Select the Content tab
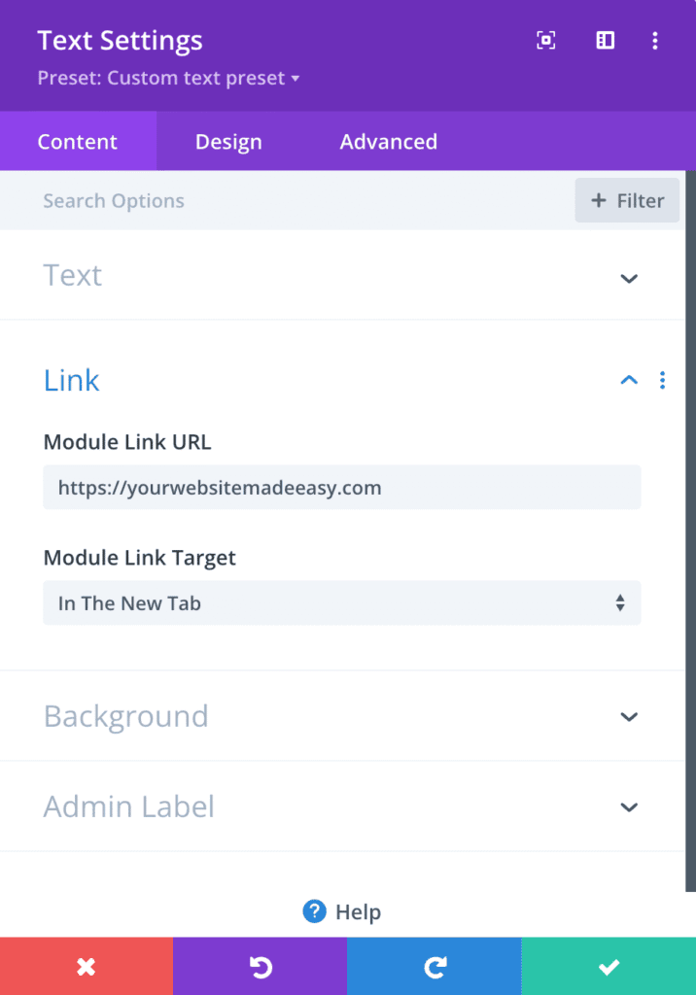This screenshot has height=995, width=696. tap(77, 141)
